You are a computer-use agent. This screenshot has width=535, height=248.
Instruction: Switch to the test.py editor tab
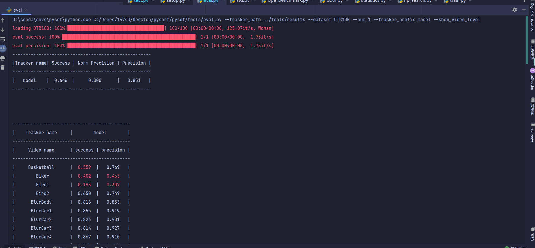click(141, 1)
